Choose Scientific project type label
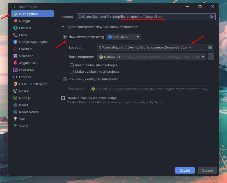Image resolution: width=227 pixels, height=183 pixels. (26, 56)
